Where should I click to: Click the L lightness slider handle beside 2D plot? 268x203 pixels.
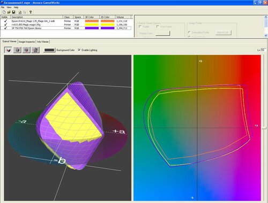pyautogui.click(x=264, y=128)
